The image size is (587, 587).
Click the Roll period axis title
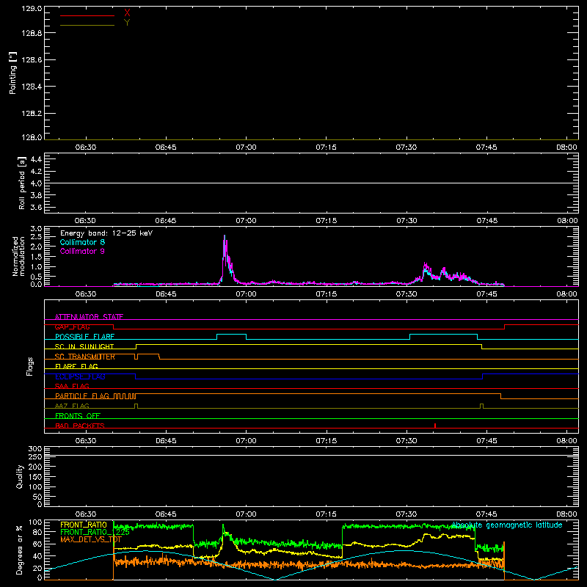coord(22,183)
